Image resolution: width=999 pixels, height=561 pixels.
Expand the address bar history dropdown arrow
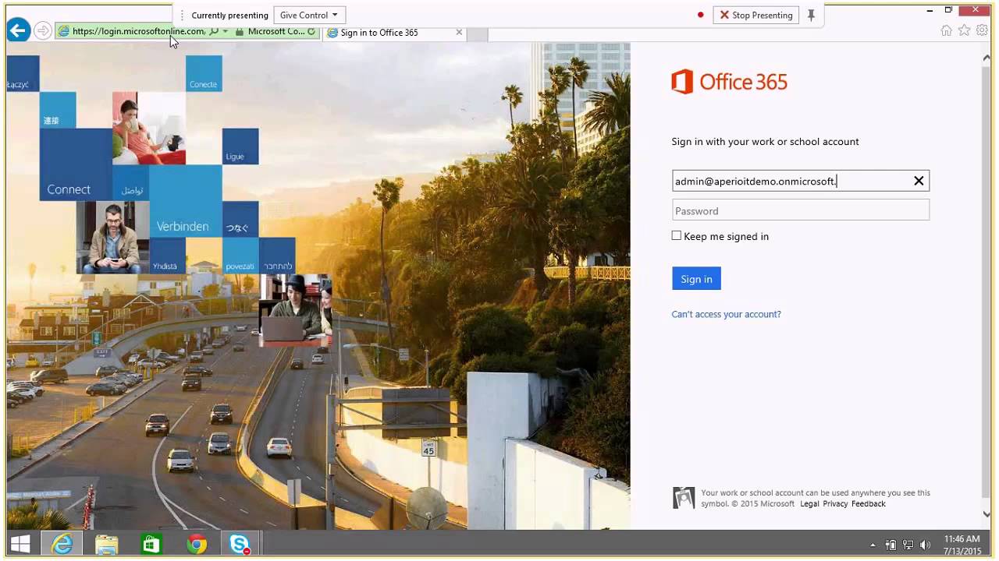coord(223,30)
